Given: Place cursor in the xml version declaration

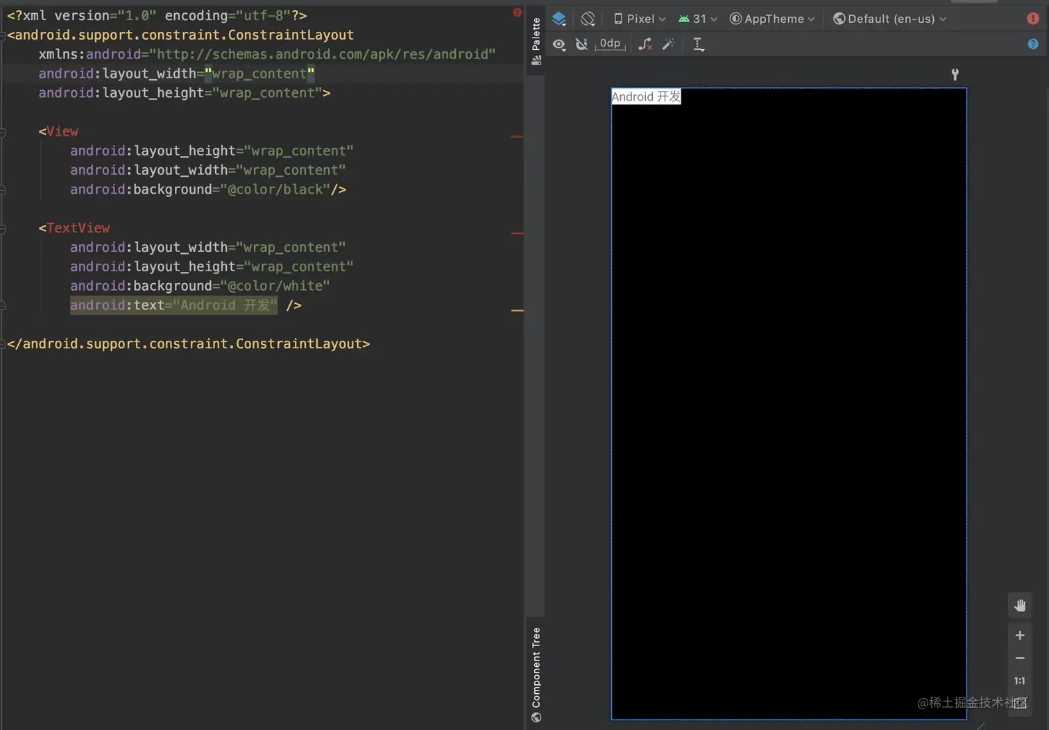Looking at the screenshot, I should (157, 15).
